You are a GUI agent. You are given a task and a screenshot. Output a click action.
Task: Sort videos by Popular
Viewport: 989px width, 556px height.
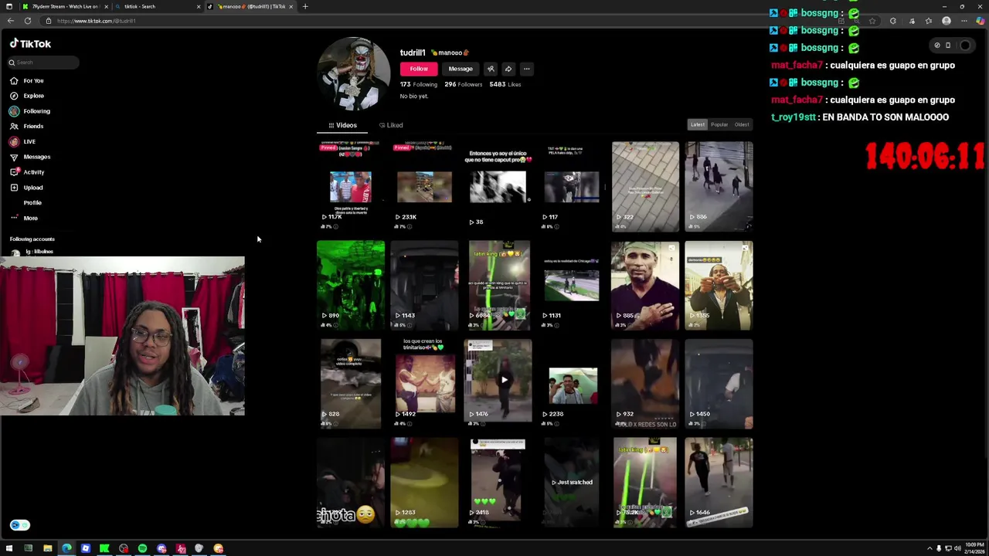tap(719, 125)
